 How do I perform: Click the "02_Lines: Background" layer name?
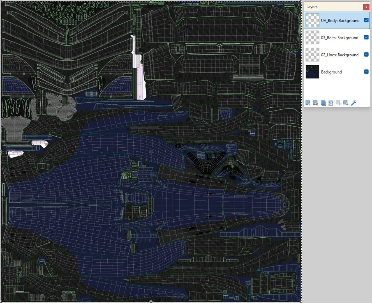[339, 55]
